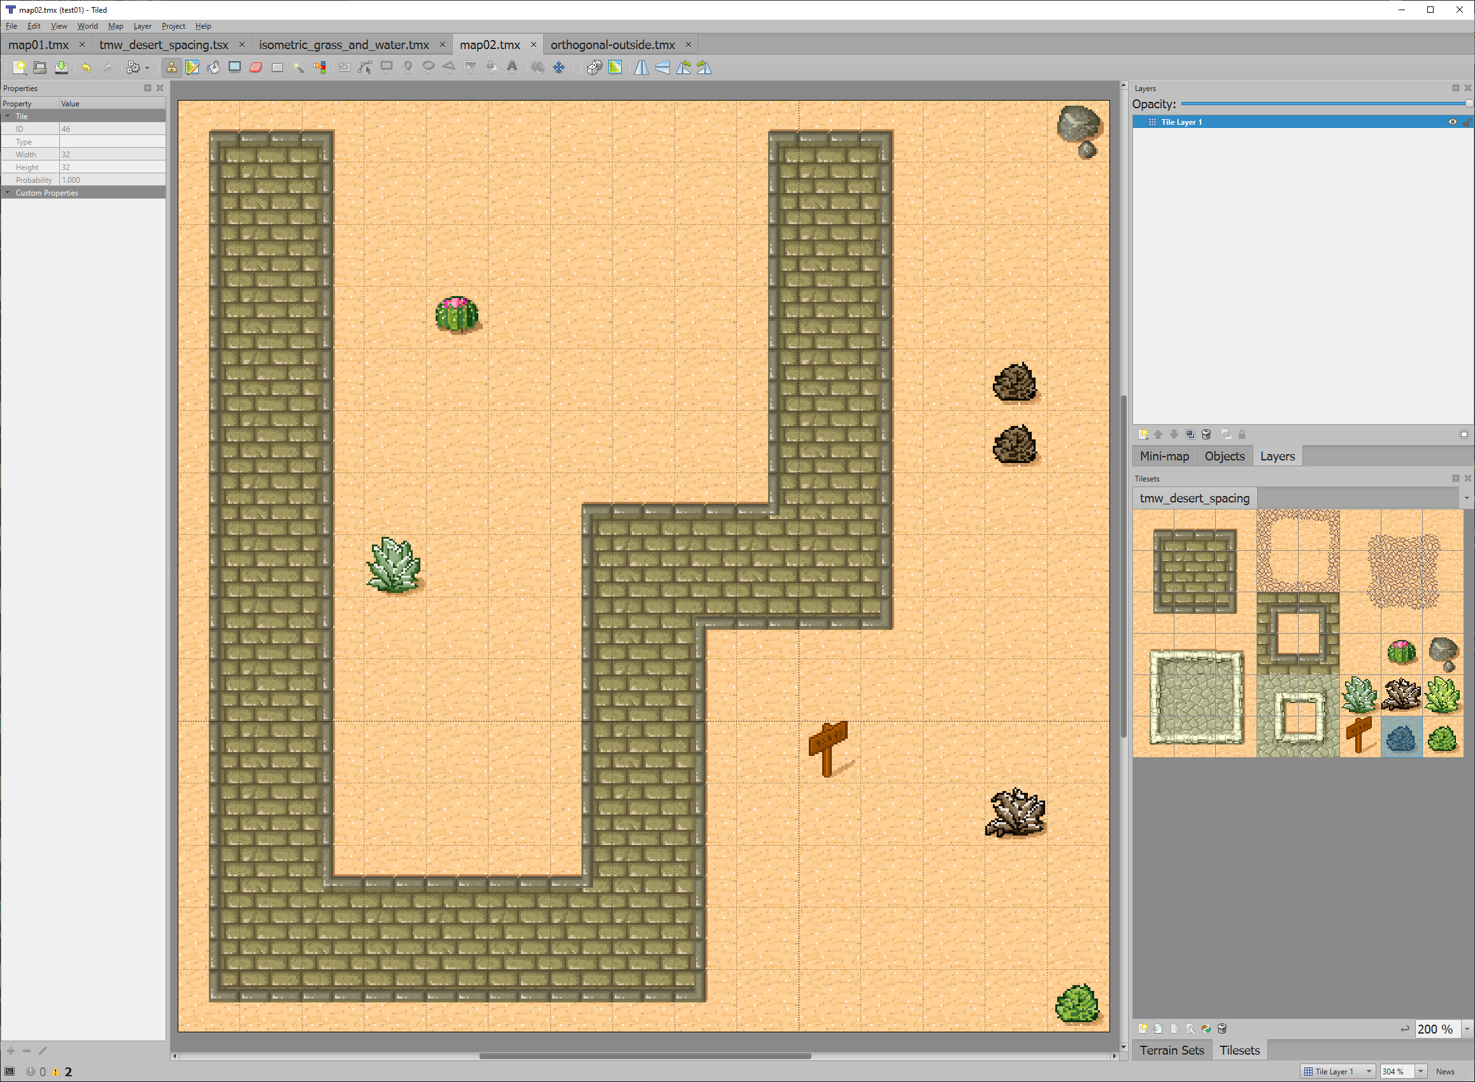This screenshot has width=1475, height=1082.
Task: Rotate the current brush left
Action: pyautogui.click(x=685, y=67)
